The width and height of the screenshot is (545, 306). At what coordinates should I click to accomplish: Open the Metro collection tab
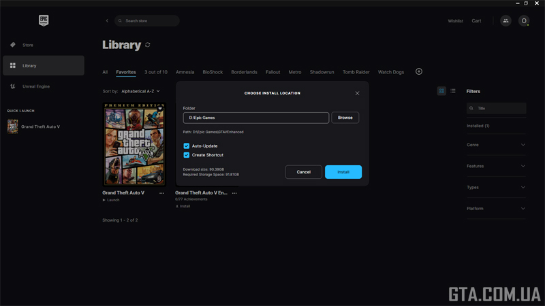tap(295, 72)
